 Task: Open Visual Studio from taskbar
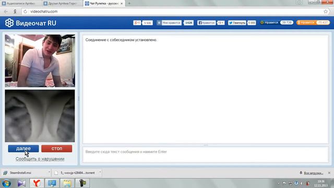pyautogui.click(x=21, y=183)
